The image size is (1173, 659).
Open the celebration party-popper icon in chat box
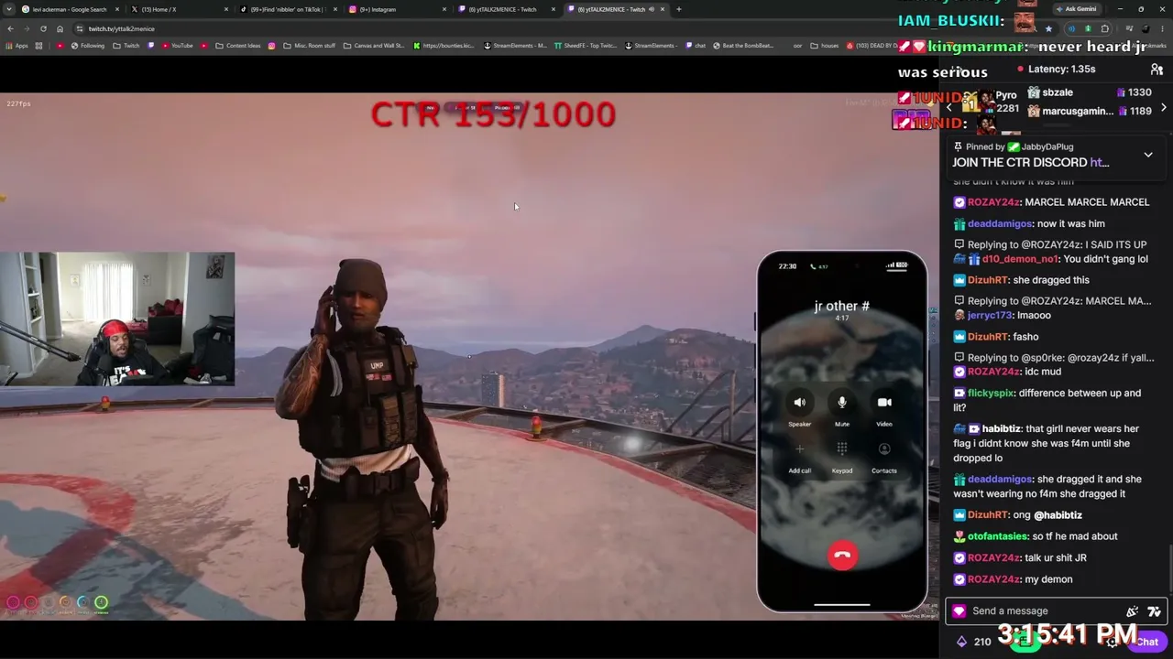1132,611
